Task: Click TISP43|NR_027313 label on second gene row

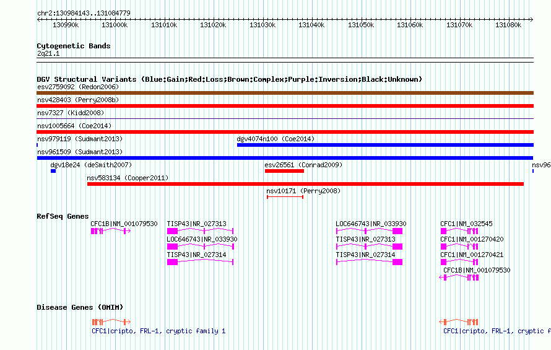Action: [365, 239]
